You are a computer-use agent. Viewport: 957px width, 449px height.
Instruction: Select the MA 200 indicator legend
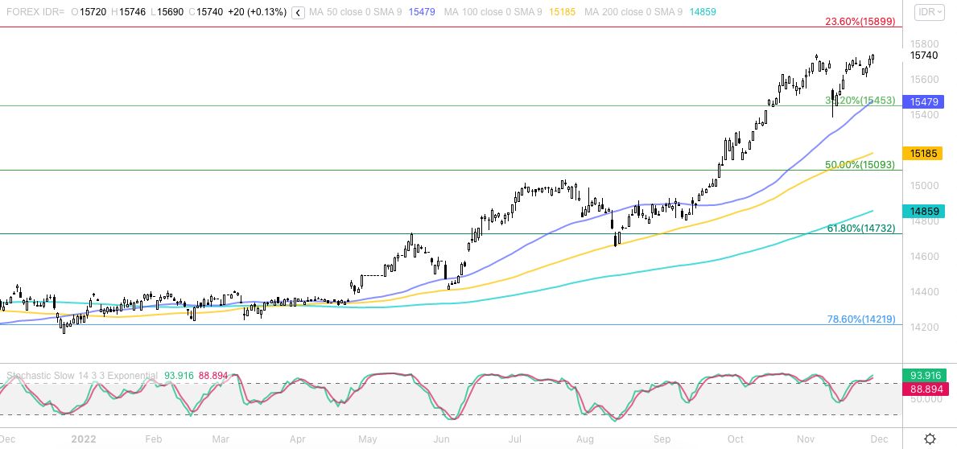click(636, 13)
